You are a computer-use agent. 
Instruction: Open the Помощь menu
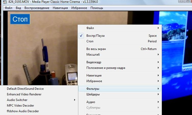tap(97, 8)
